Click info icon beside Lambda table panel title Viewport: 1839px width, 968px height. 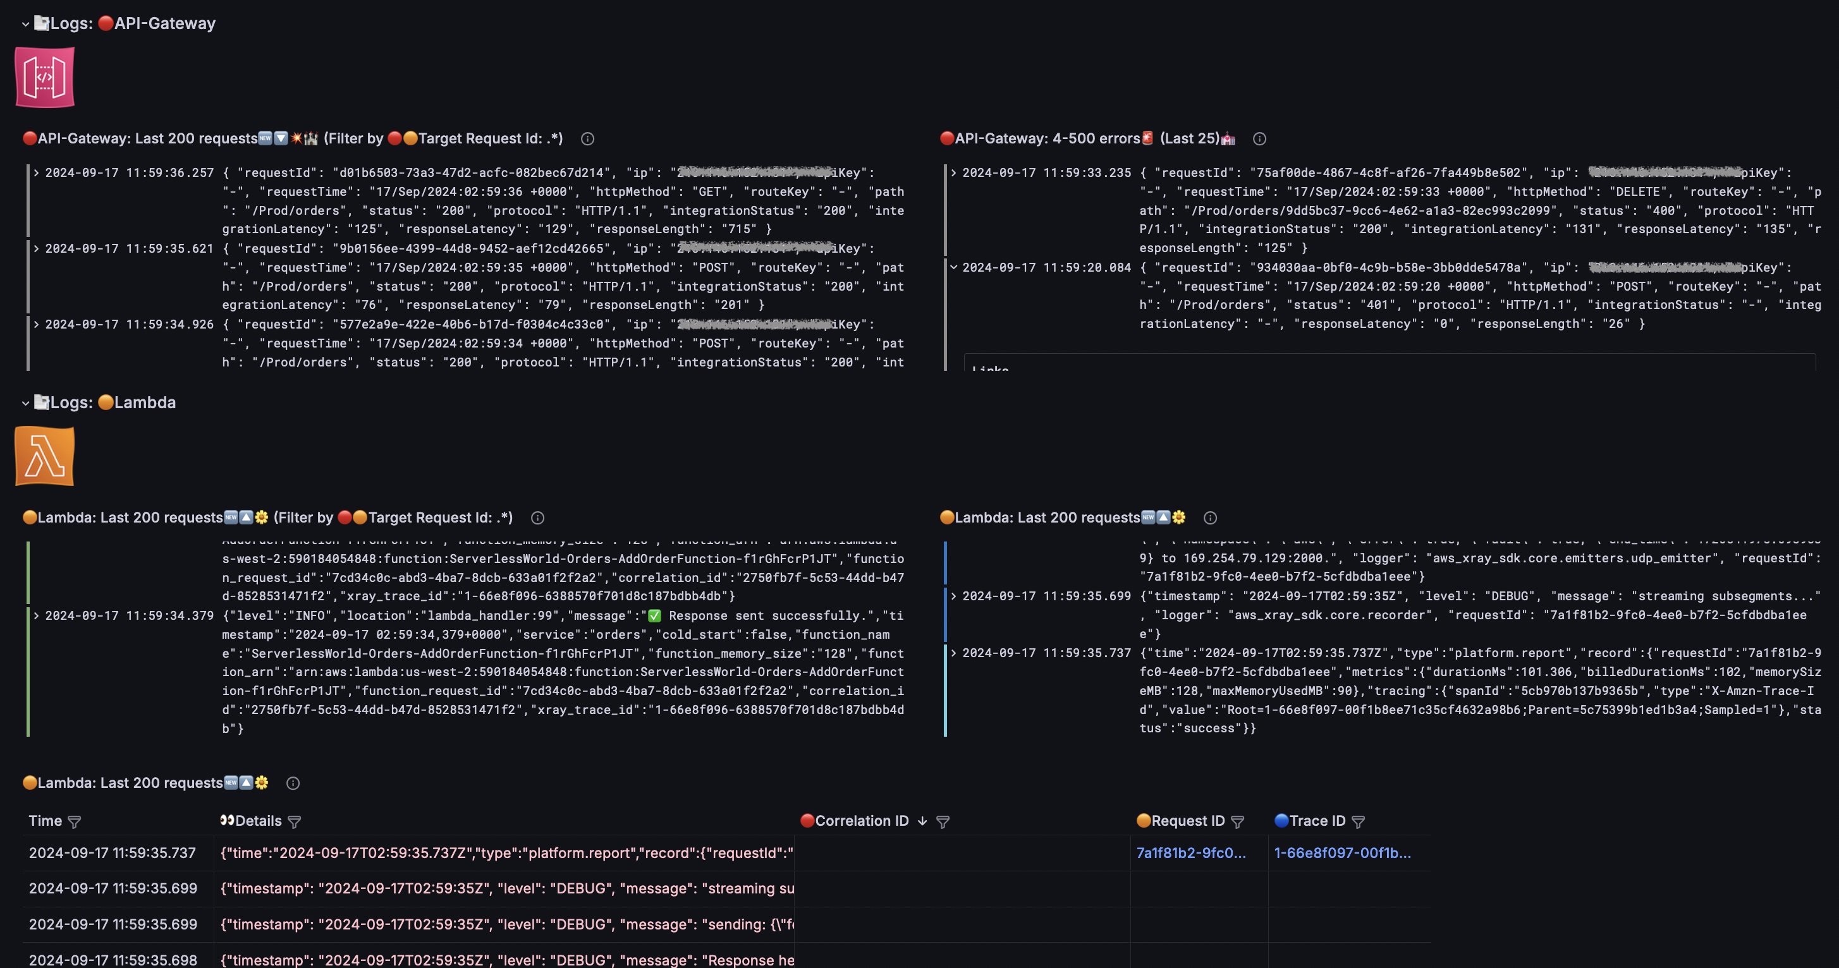[x=293, y=783]
